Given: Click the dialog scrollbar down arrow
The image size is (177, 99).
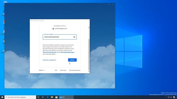Looking at the screenshot, I should point(89,71).
